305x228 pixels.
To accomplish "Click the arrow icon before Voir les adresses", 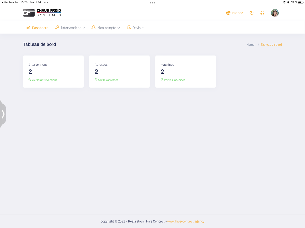I will [96, 80].
